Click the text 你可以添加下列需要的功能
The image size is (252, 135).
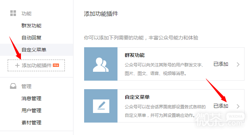(x=114, y=38)
